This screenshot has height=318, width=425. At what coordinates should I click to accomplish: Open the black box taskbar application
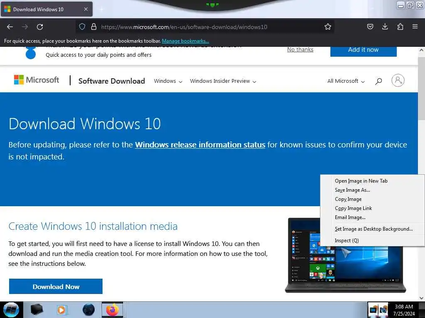37,310
